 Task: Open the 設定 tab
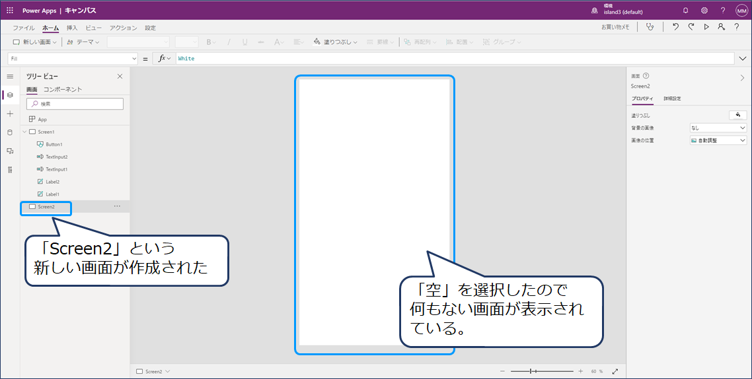pos(151,28)
